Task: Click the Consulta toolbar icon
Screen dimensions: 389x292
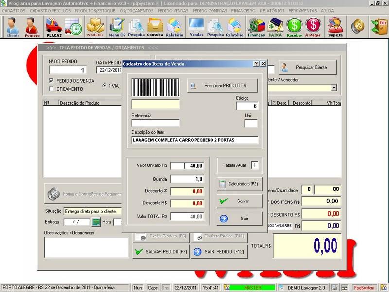Action: tap(155, 27)
